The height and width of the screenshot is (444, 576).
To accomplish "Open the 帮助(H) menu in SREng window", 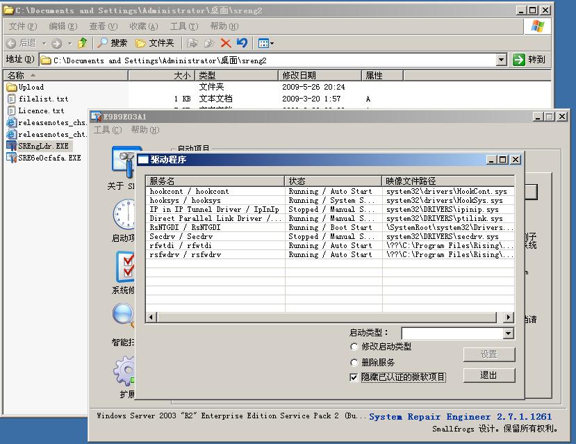I will [x=145, y=130].
